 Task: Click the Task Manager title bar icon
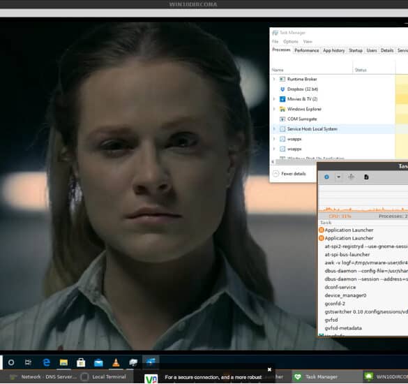[275, 33]
